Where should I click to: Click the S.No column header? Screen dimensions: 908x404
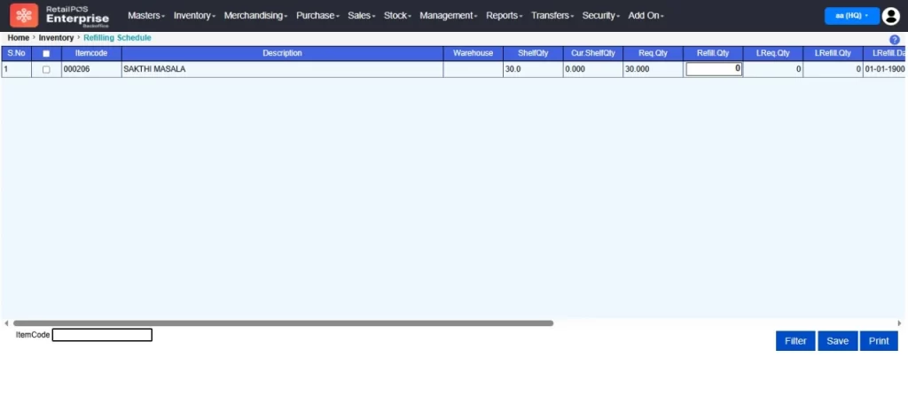point(16,53)
